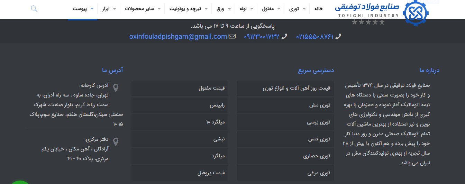Click the central office map pin icon
Viewport: 465px width, 184px height.
(x=116, y=142)
